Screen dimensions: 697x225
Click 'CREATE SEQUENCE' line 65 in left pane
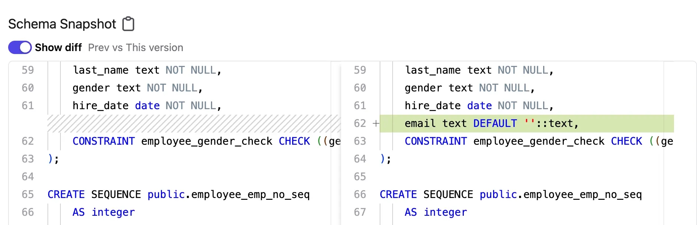pyautogui.click(x=179, y=195)
